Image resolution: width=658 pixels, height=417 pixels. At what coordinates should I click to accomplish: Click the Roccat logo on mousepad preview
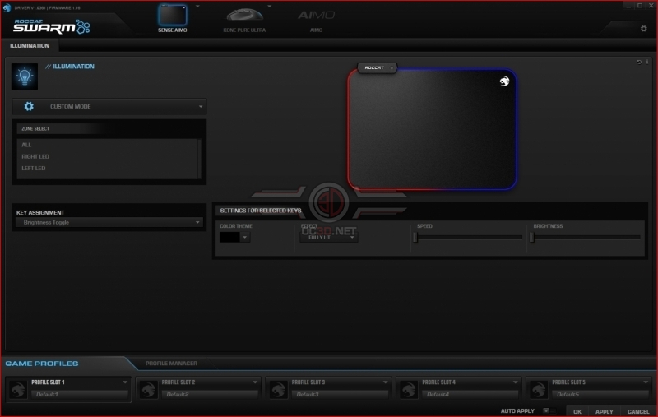point(504,81)
